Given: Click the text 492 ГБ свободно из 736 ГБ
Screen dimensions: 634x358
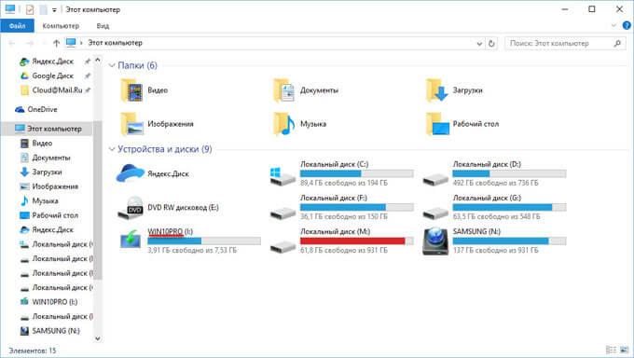Looking at the screenshot, I should tap(496, 184).
